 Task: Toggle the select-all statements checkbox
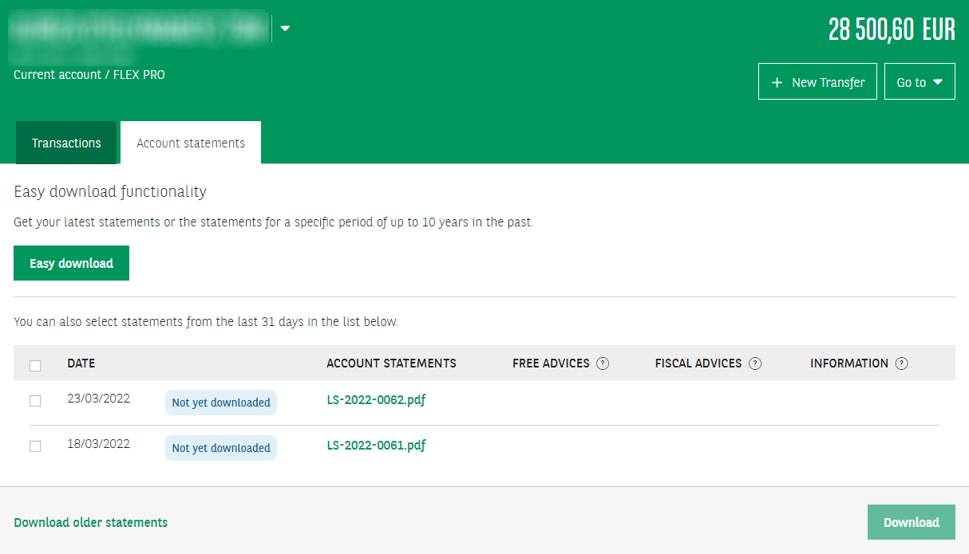35,365
